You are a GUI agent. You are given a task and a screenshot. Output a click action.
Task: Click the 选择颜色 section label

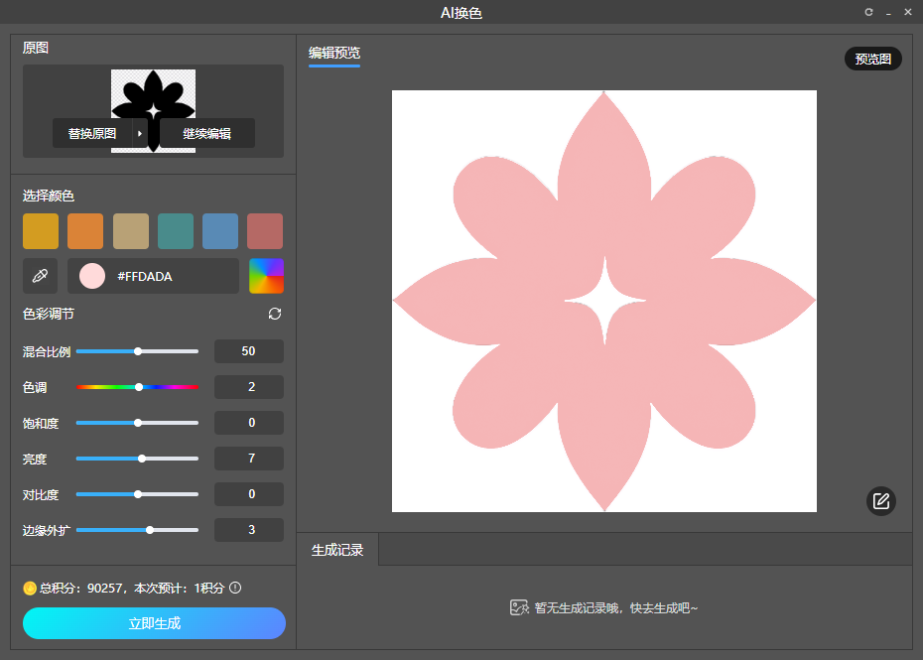(x=49, y=197)
